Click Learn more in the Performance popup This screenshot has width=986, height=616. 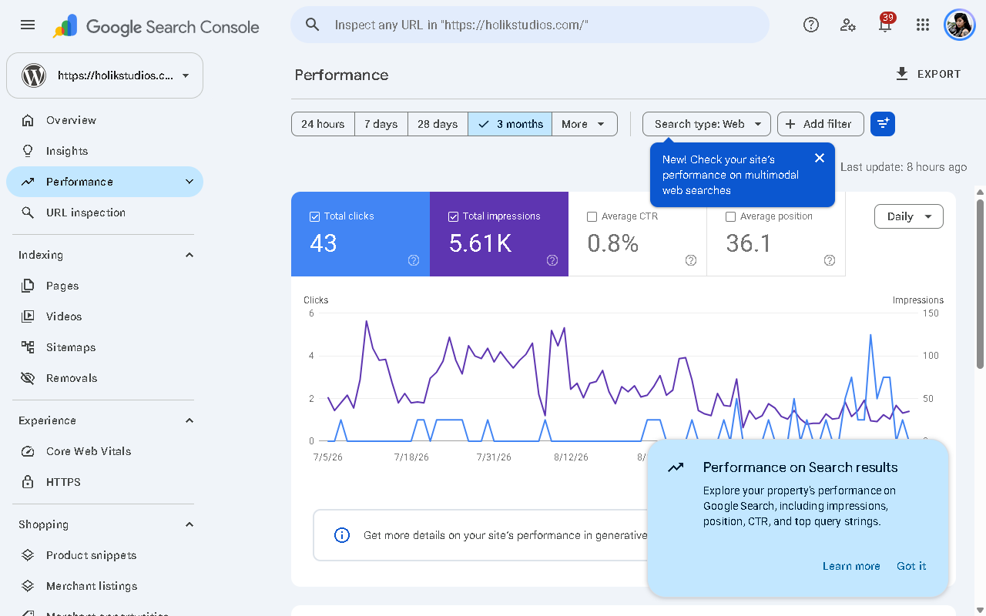(x=851, y=566)
